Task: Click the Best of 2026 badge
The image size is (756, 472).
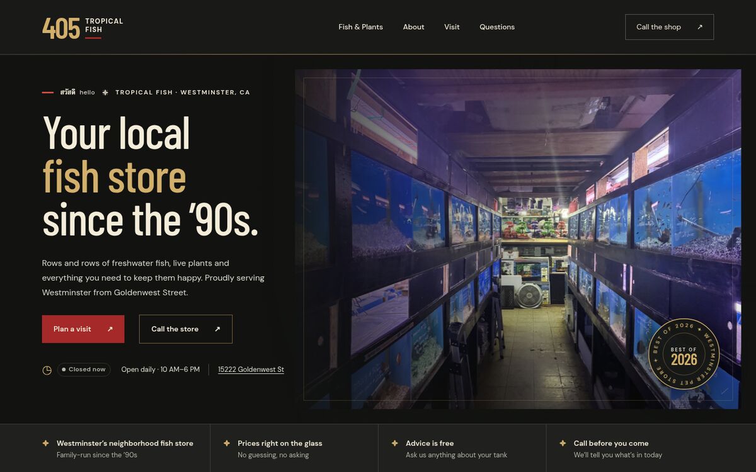Action: [684, 354]
